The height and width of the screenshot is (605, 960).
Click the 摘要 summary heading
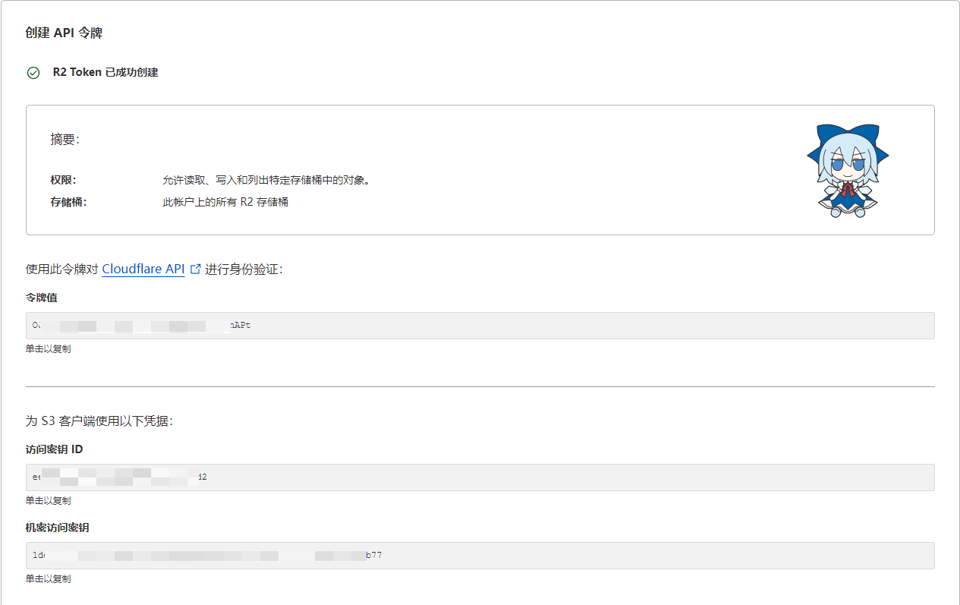(x=65, y=140)
